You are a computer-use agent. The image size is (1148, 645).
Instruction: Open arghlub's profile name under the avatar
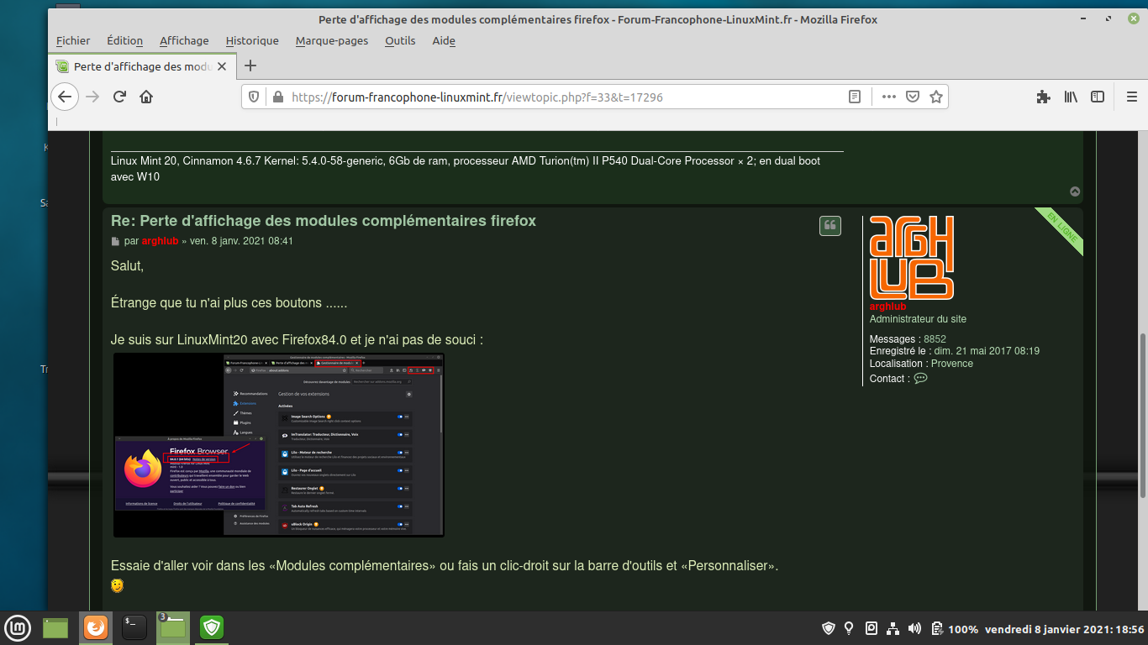click(887, 307)
